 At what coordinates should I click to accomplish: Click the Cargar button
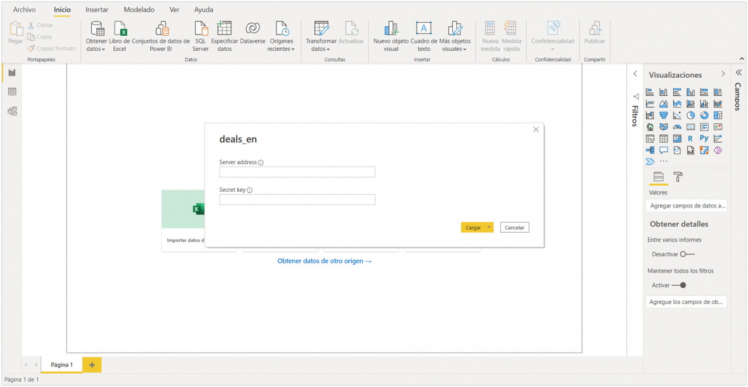tap(473, 227)
